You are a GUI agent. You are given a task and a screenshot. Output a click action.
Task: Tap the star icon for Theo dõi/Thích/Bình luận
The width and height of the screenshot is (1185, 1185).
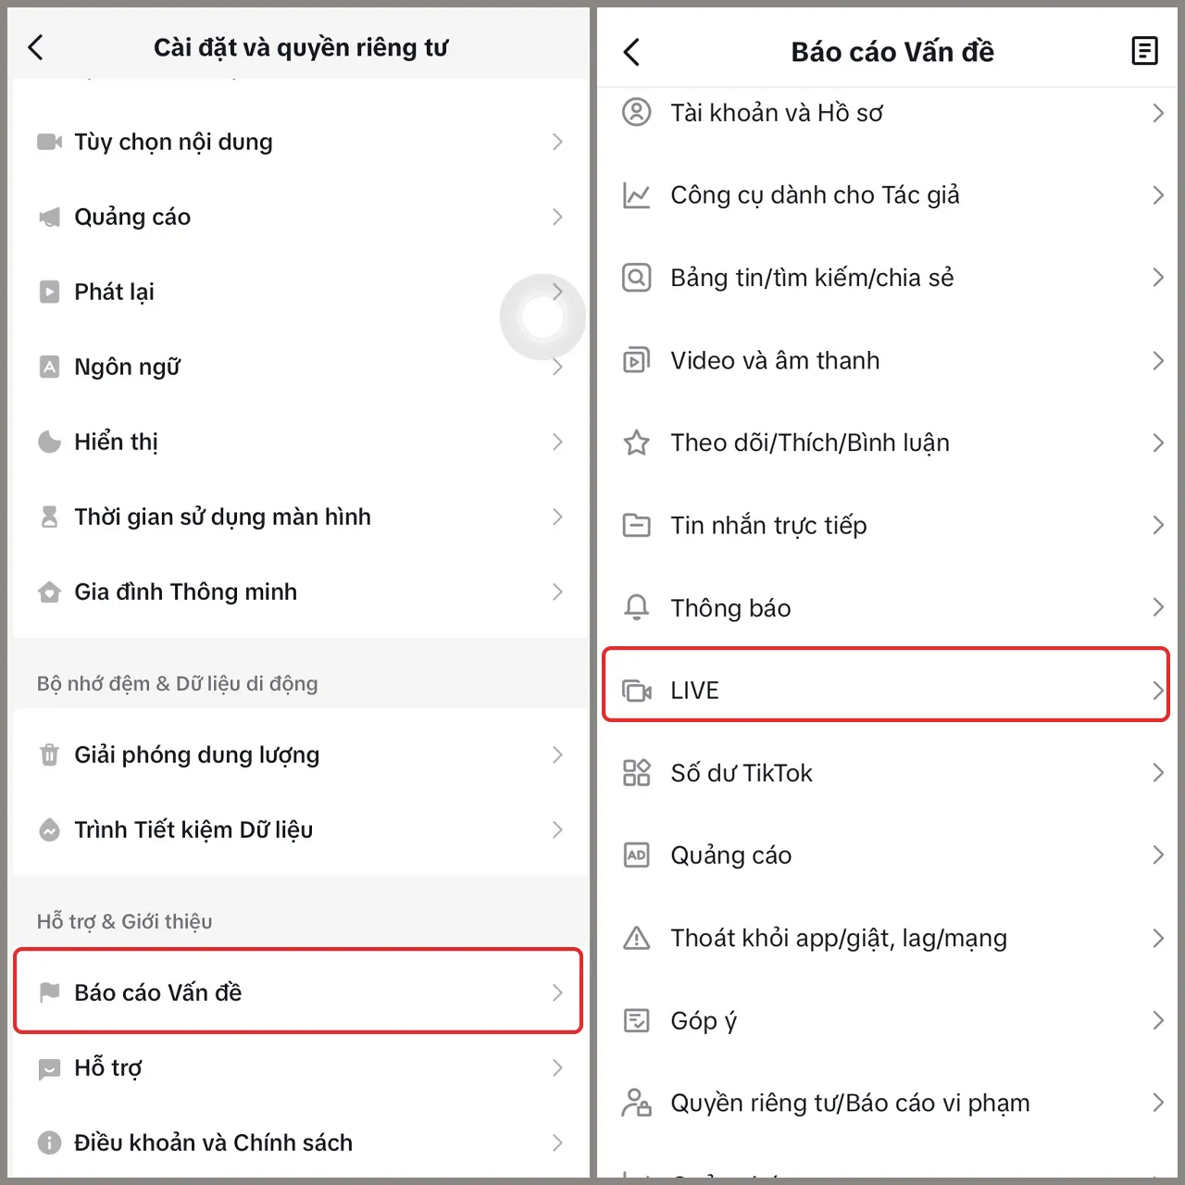point(637,443)
